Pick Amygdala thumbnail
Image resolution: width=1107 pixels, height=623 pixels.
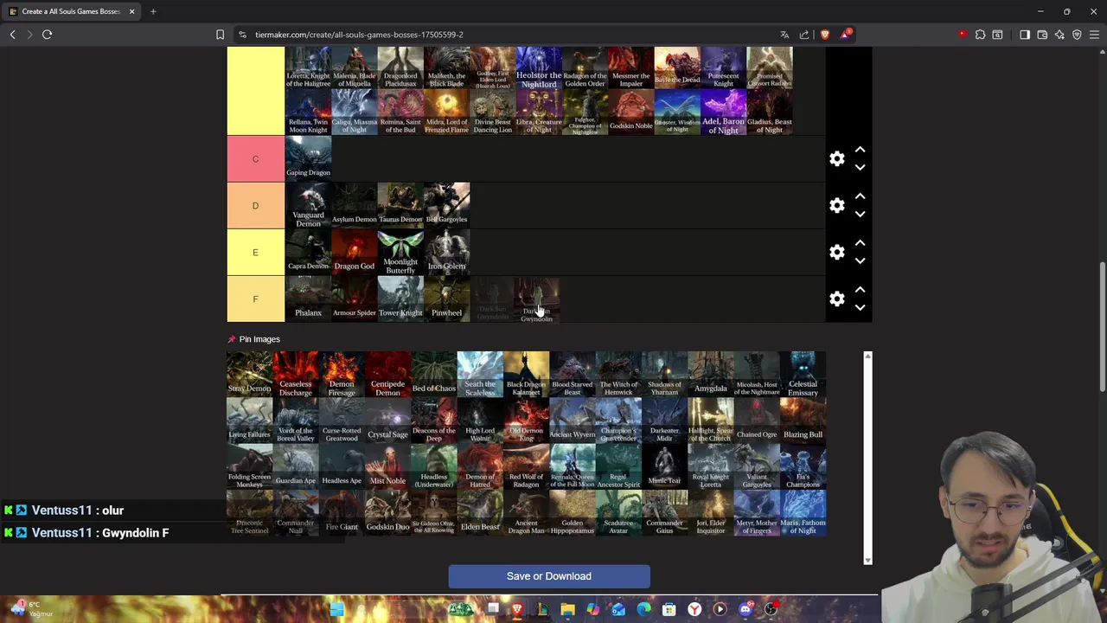[711, 374]
